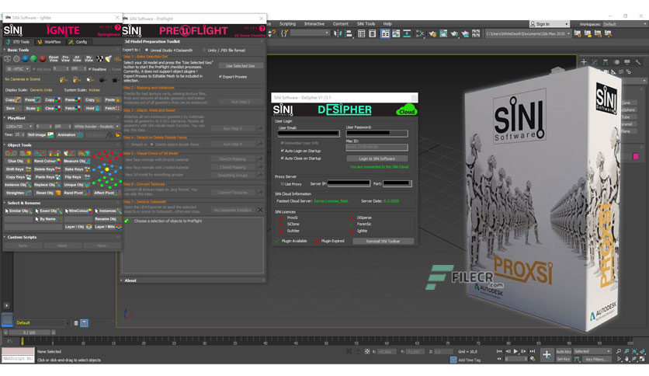This screenshot has height=376, width=649.
Task: Click the Play Animation button in timeline controls
Action: click(515, 351)
